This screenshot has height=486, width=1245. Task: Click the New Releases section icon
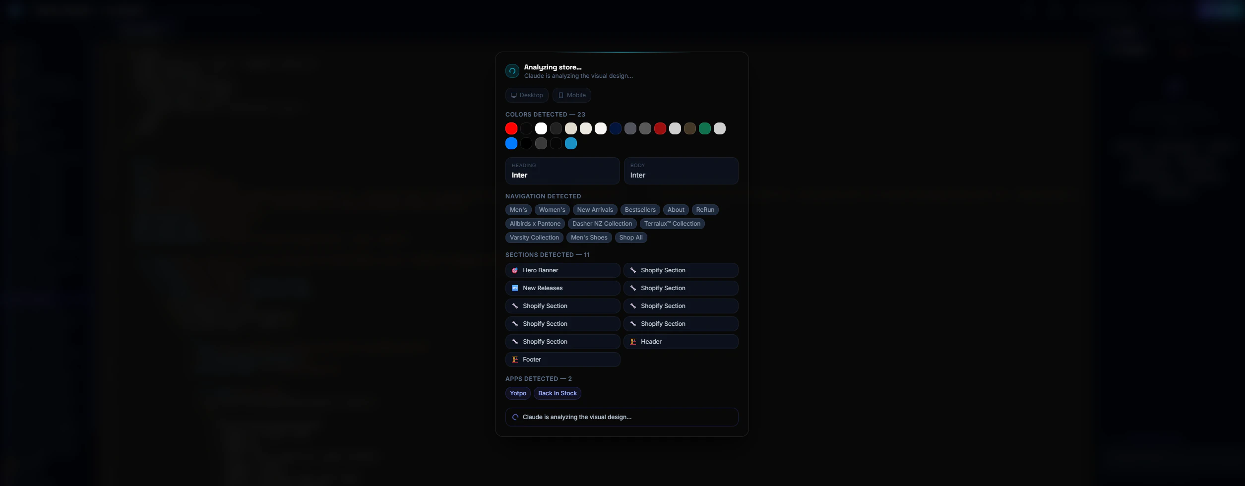pyautogui.click(x=515, y=288)
